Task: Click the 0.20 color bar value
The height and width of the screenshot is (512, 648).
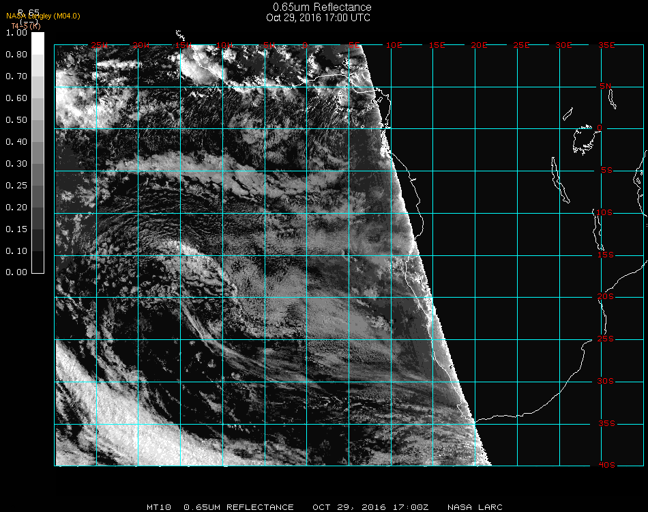Action: tap(16, 208)
